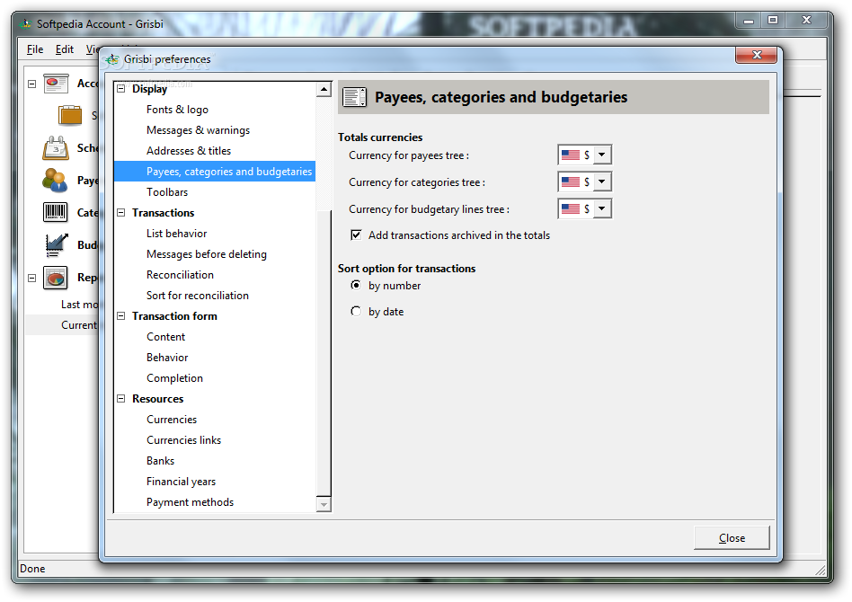Image resolution: width=852 pixels, height=602 pixels.
Task: Collapse the Display tree section
Action: 121,89
